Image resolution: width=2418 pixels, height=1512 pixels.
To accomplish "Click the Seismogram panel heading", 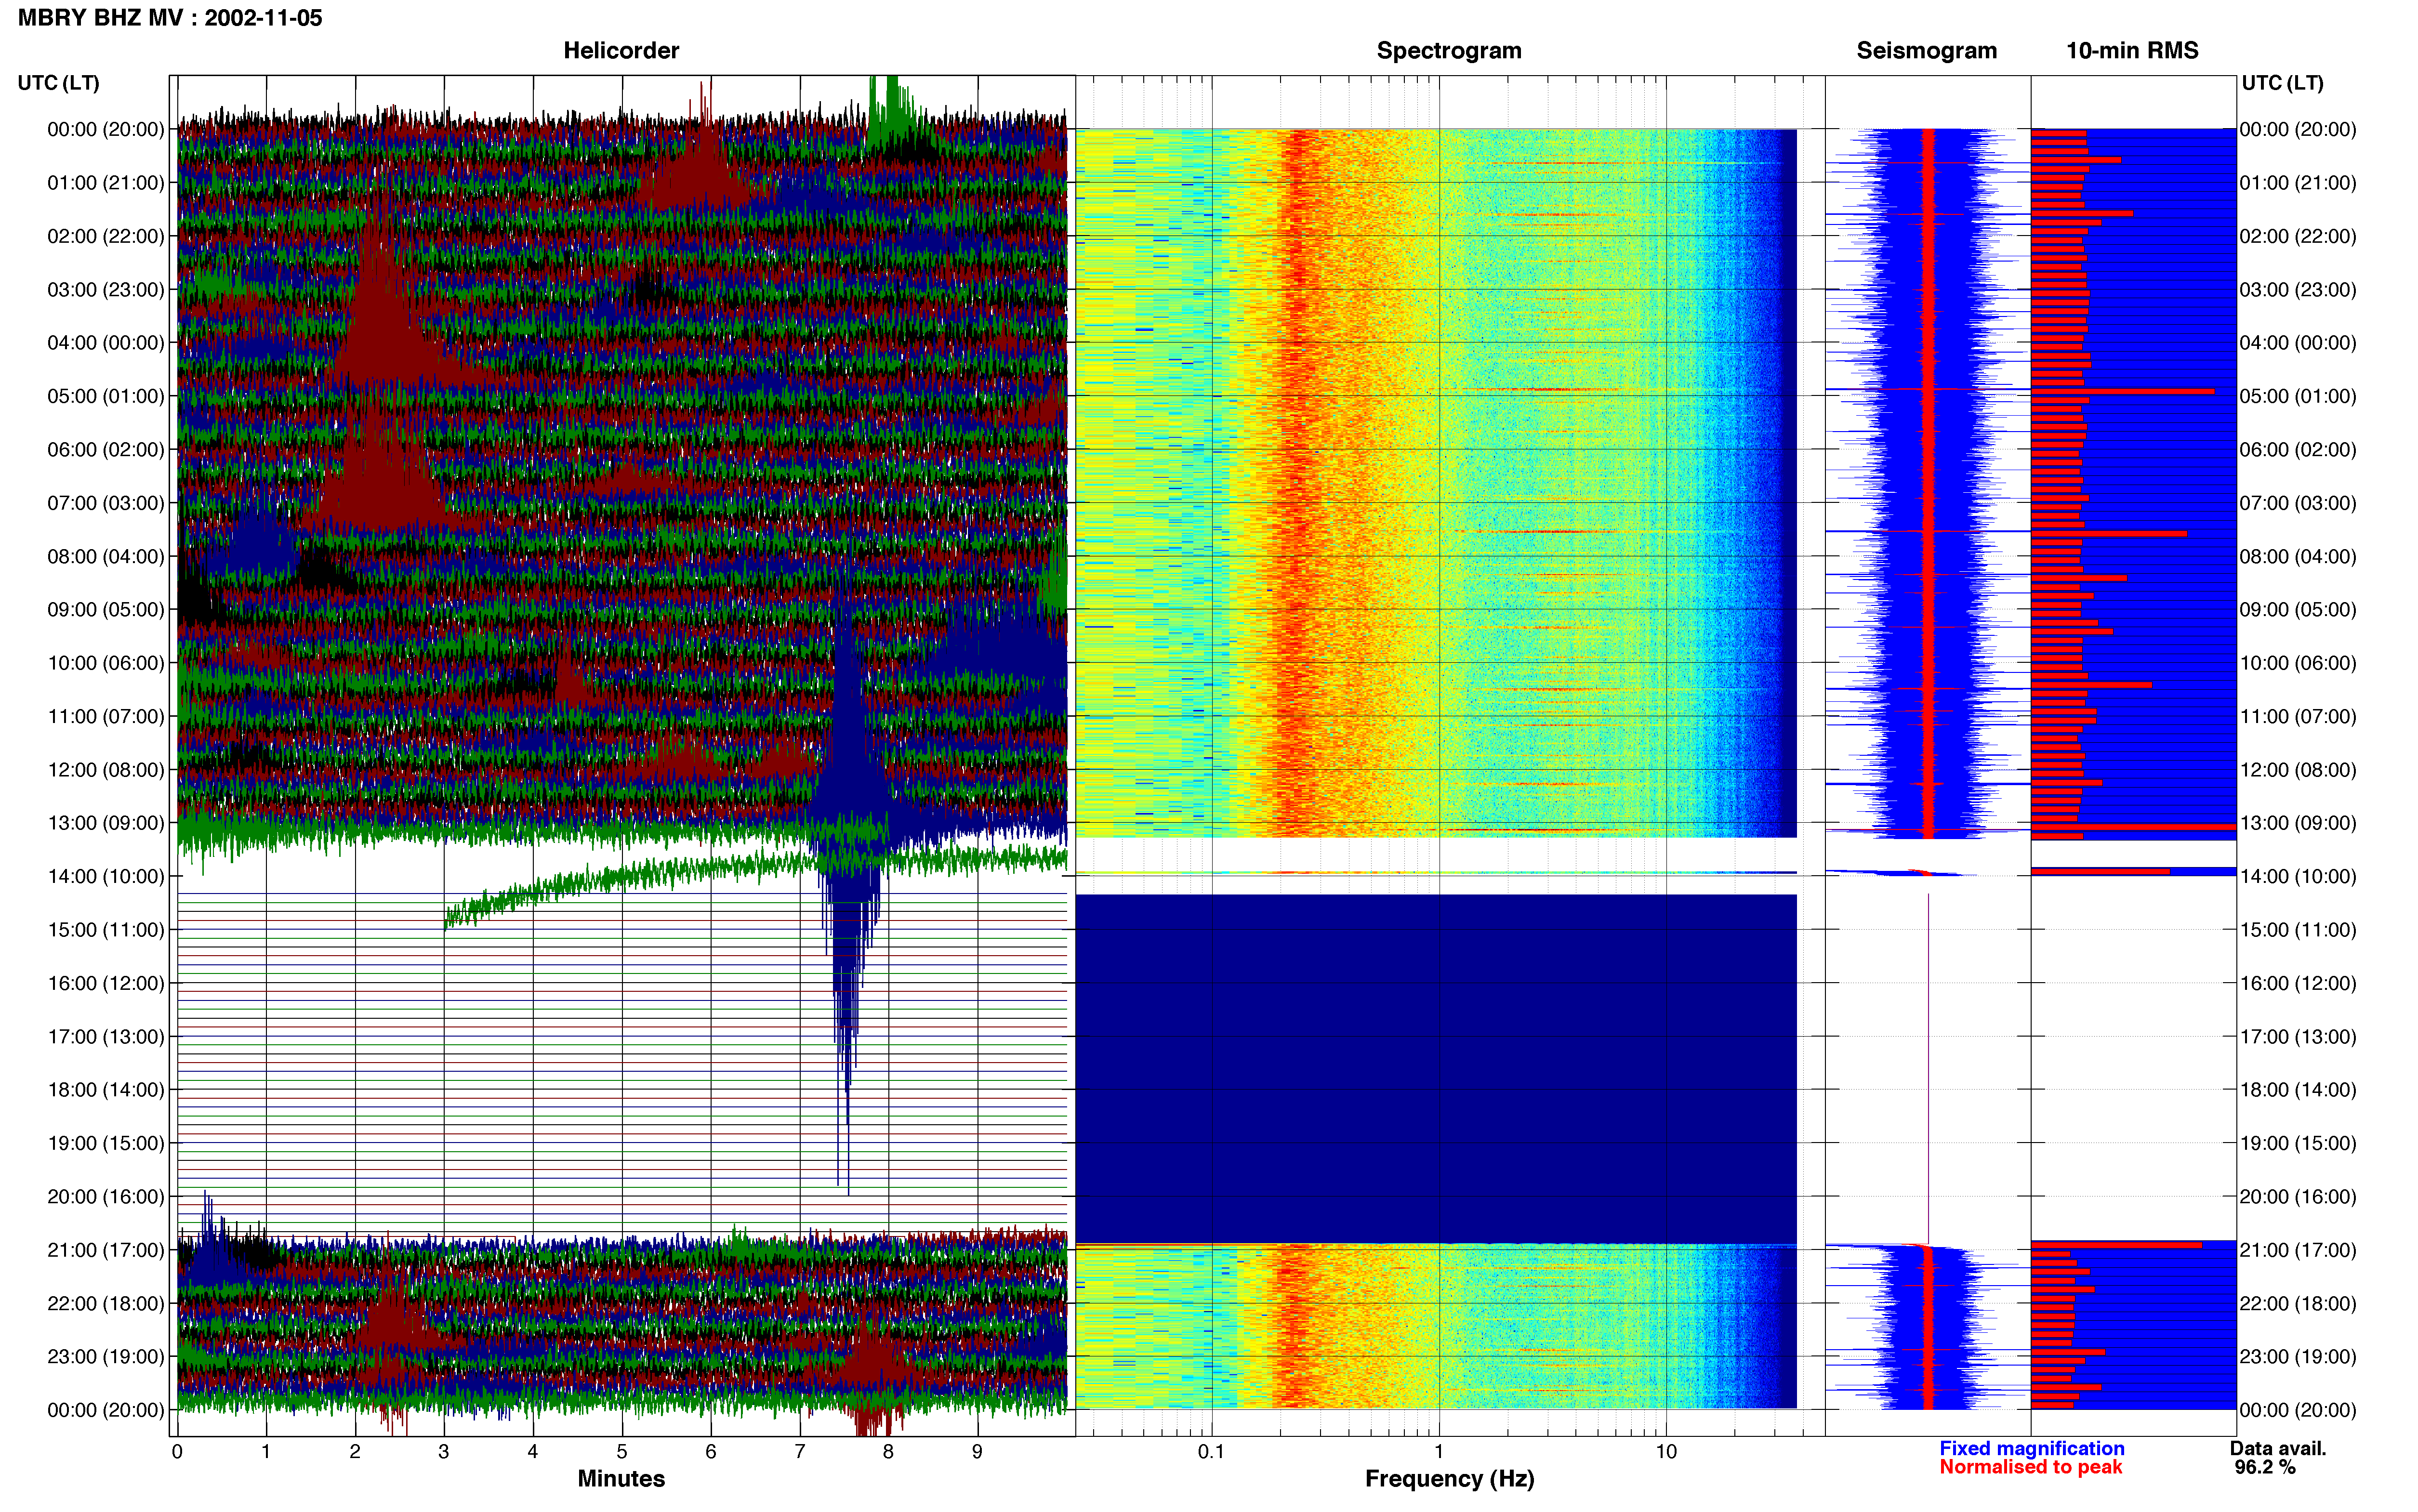I will [x=1926, y=51].
